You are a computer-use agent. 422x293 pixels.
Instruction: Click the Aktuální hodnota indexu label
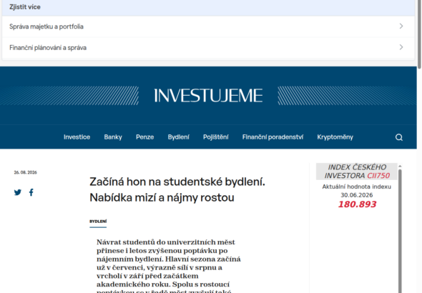357,187
